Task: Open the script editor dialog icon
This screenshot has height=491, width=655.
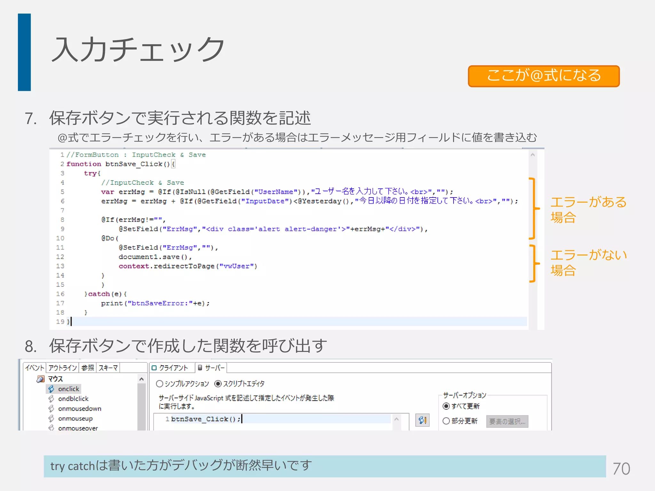Action: click(x=422, y=420)
